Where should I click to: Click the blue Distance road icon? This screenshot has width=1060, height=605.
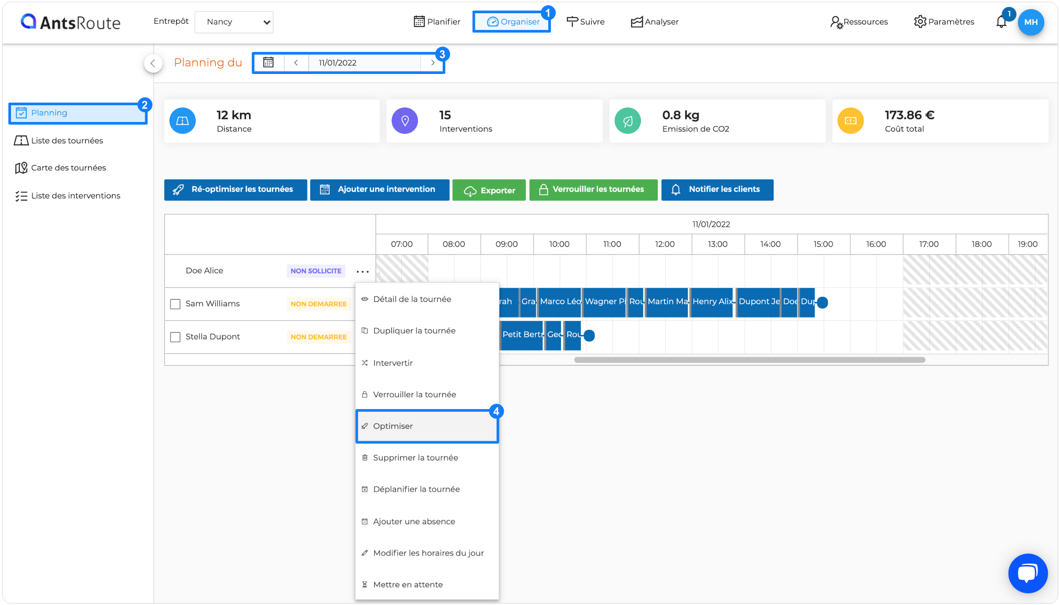[183, 121]
